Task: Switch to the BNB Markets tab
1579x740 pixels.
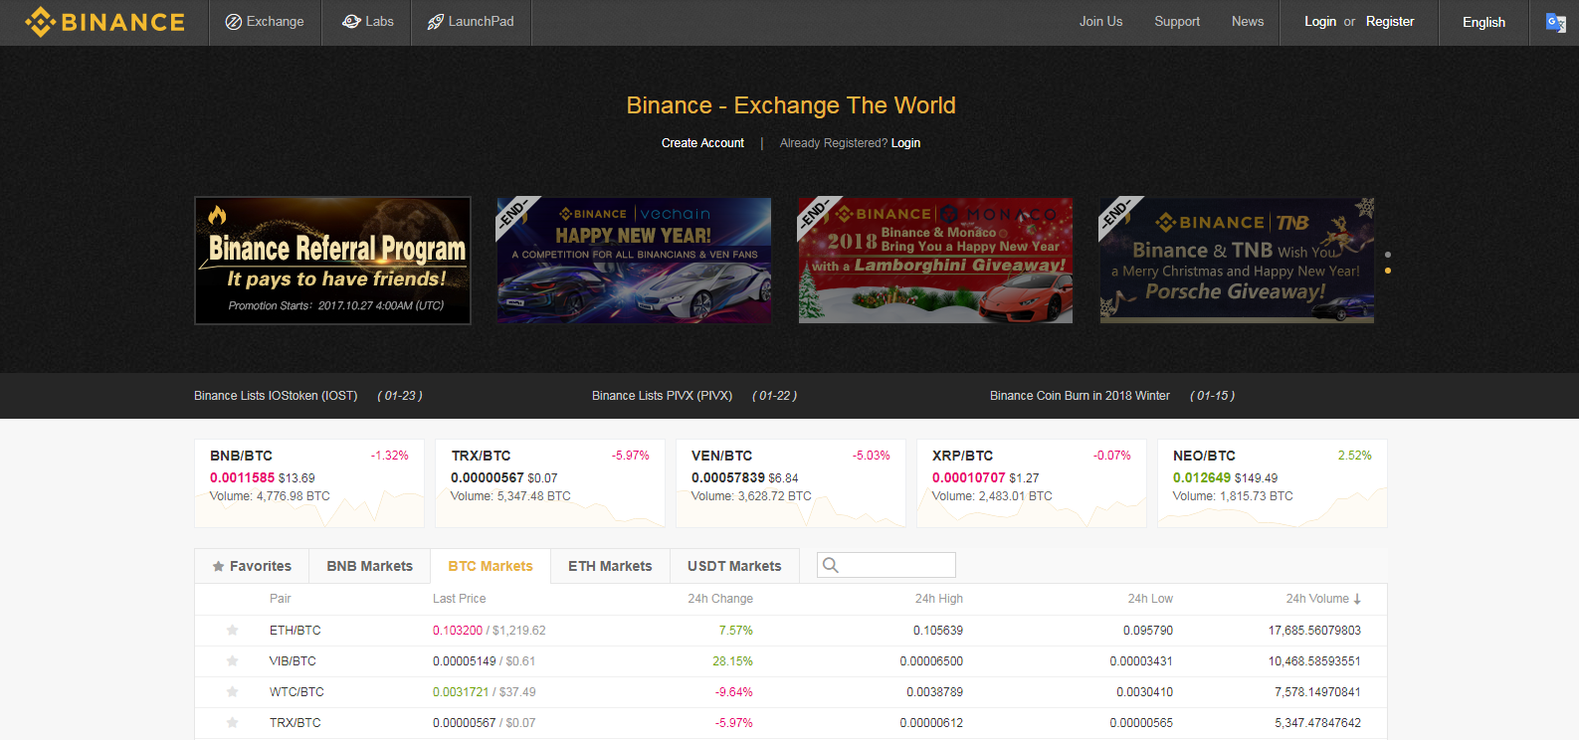Action: tap(369, 566)
